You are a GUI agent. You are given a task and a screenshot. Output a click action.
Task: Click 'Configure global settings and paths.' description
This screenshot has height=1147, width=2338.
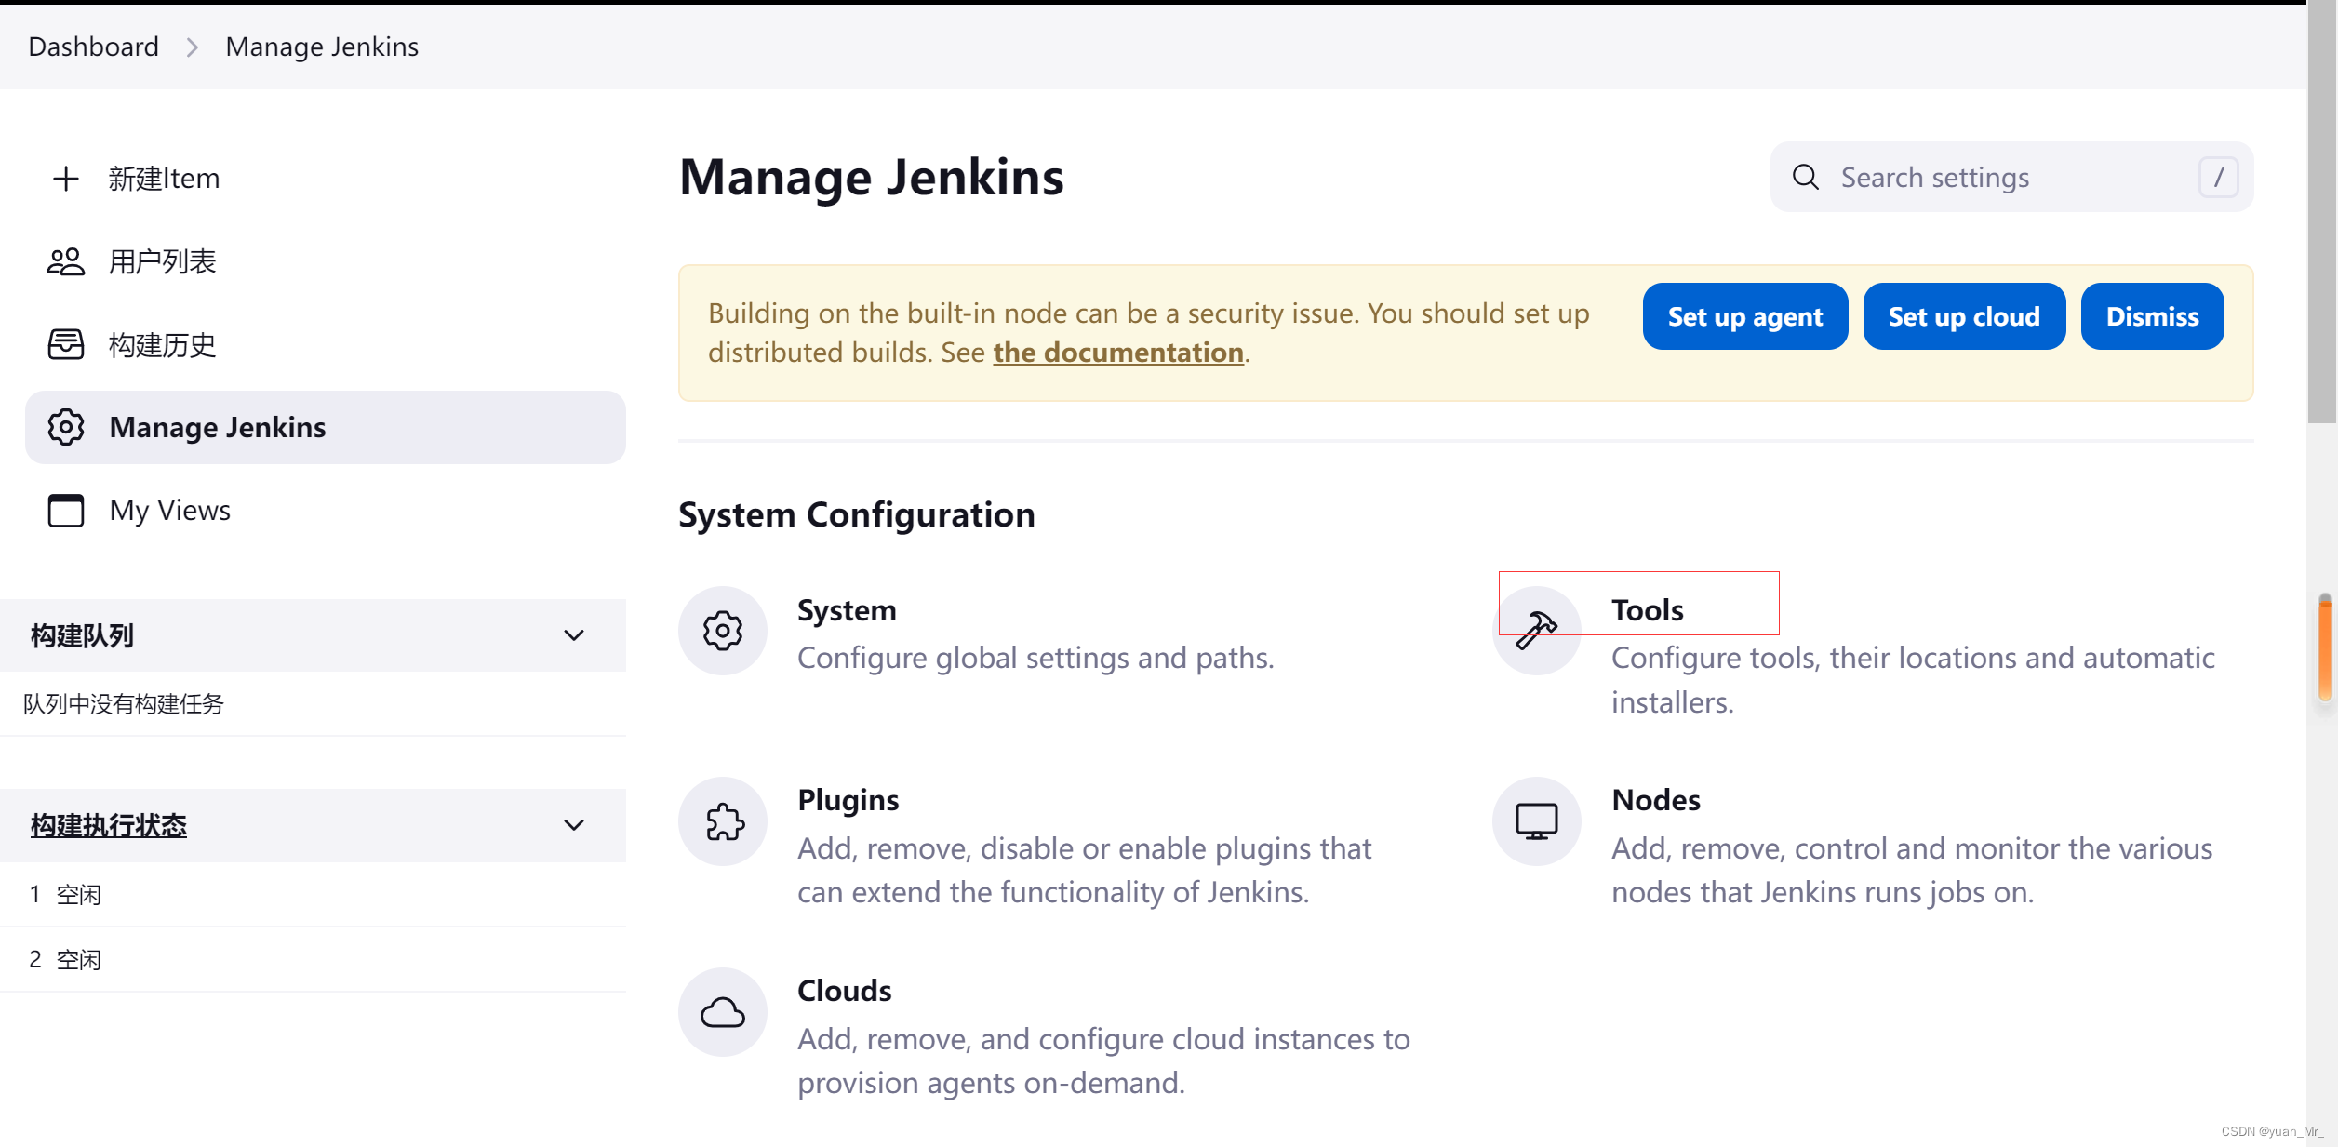pos(1035,658)
